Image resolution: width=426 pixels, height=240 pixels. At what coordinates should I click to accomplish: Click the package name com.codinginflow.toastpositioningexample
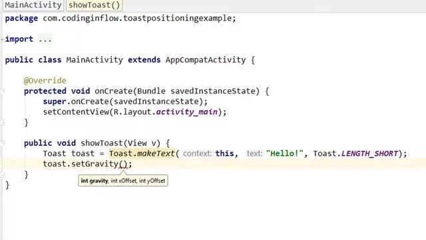pyautogui.click(x=137, y=18)
